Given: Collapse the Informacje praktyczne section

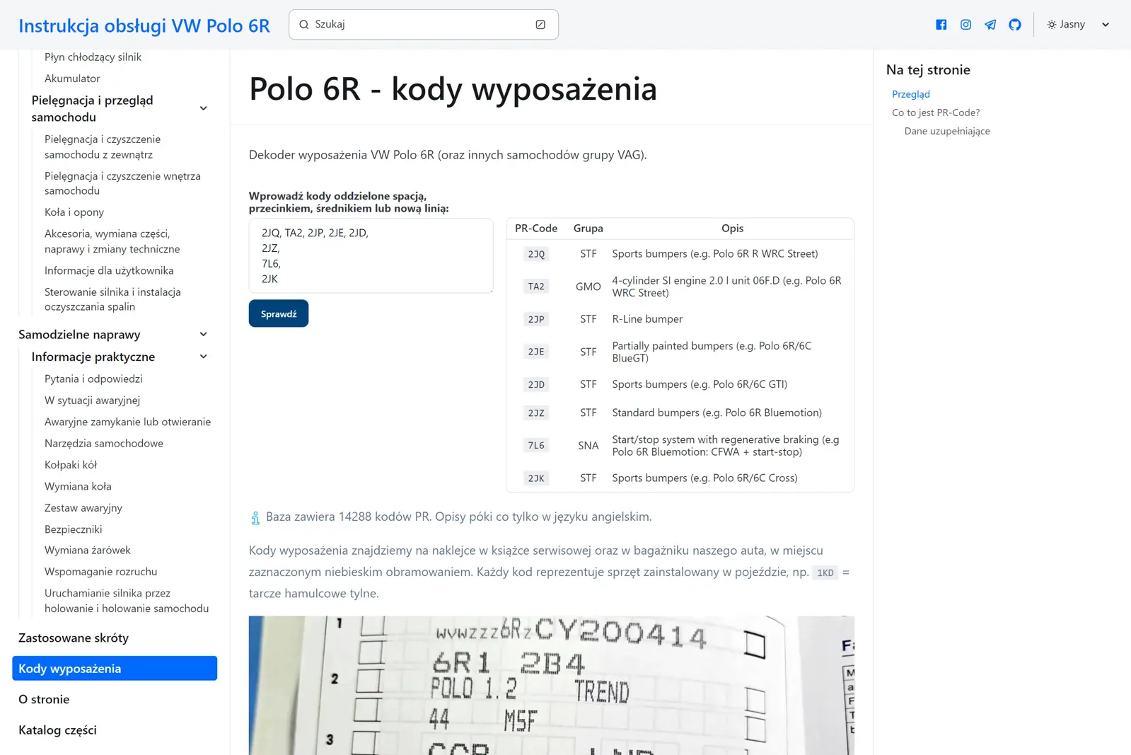Looking at the screenshot, I should (203, 357).
